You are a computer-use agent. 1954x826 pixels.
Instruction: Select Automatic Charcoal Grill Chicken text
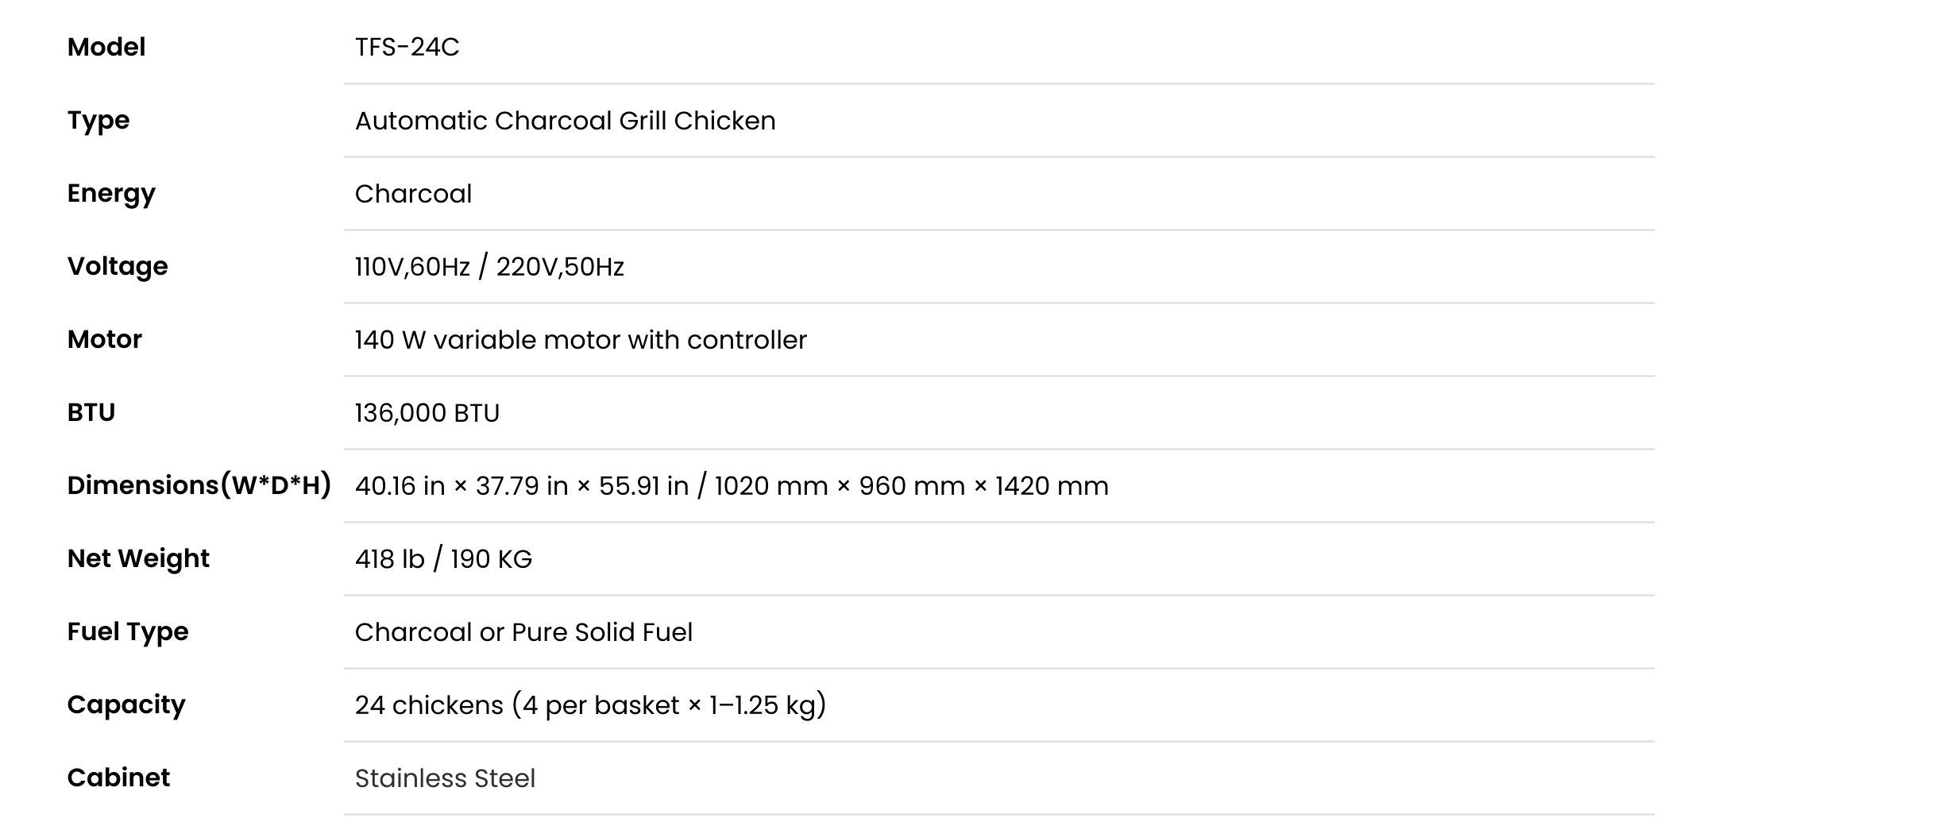[565, 121]
